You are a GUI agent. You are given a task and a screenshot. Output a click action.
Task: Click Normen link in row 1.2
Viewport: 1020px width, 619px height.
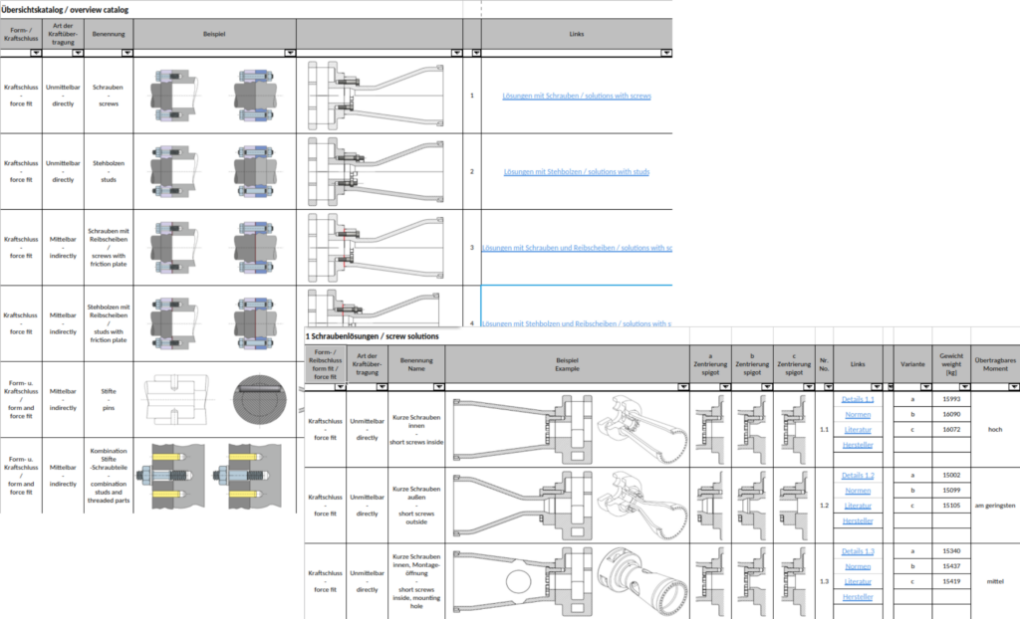click(x=858, y=491)
